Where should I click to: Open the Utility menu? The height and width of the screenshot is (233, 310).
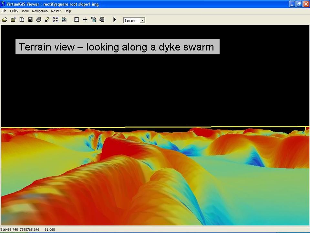(x=14, y=11)
